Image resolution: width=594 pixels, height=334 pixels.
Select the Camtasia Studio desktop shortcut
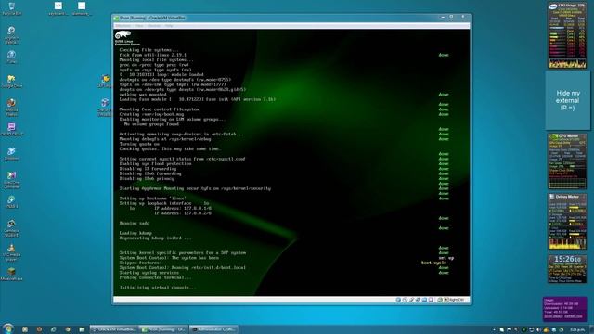(x=11, y=227)
